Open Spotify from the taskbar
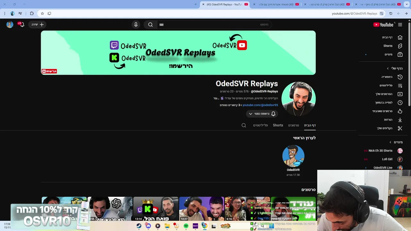This screenshot has width=411, height=231. [x=186, y=226]
